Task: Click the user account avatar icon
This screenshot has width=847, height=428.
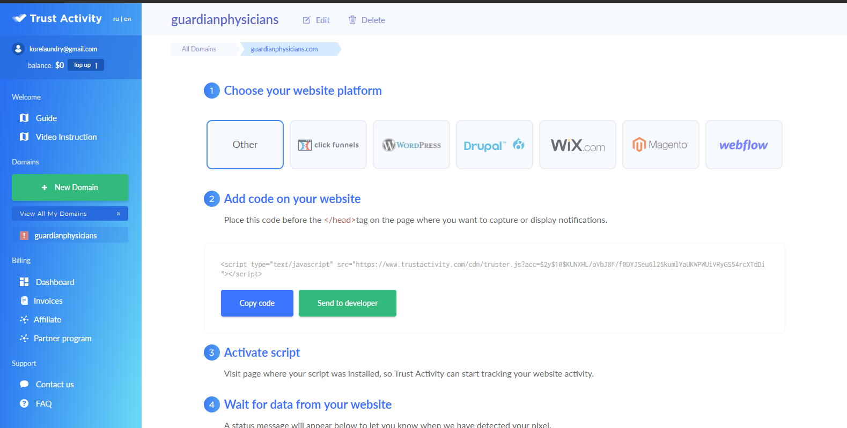Action: coord(18,49)
